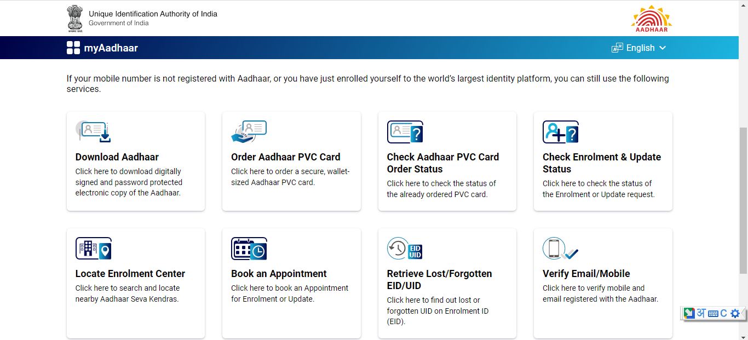Click the Check Aadhaar PVC Card Order Status icon
Screen dimensions: 748x340
(405, 132)
